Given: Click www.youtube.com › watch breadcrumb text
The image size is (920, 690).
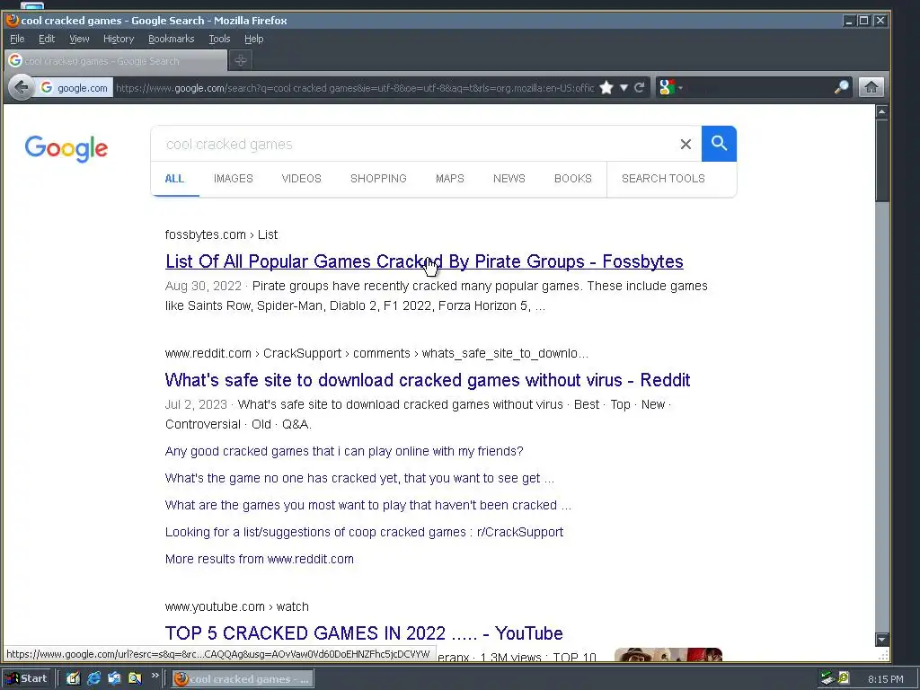Looking at the screenshot, I should [x=237, y=606].
